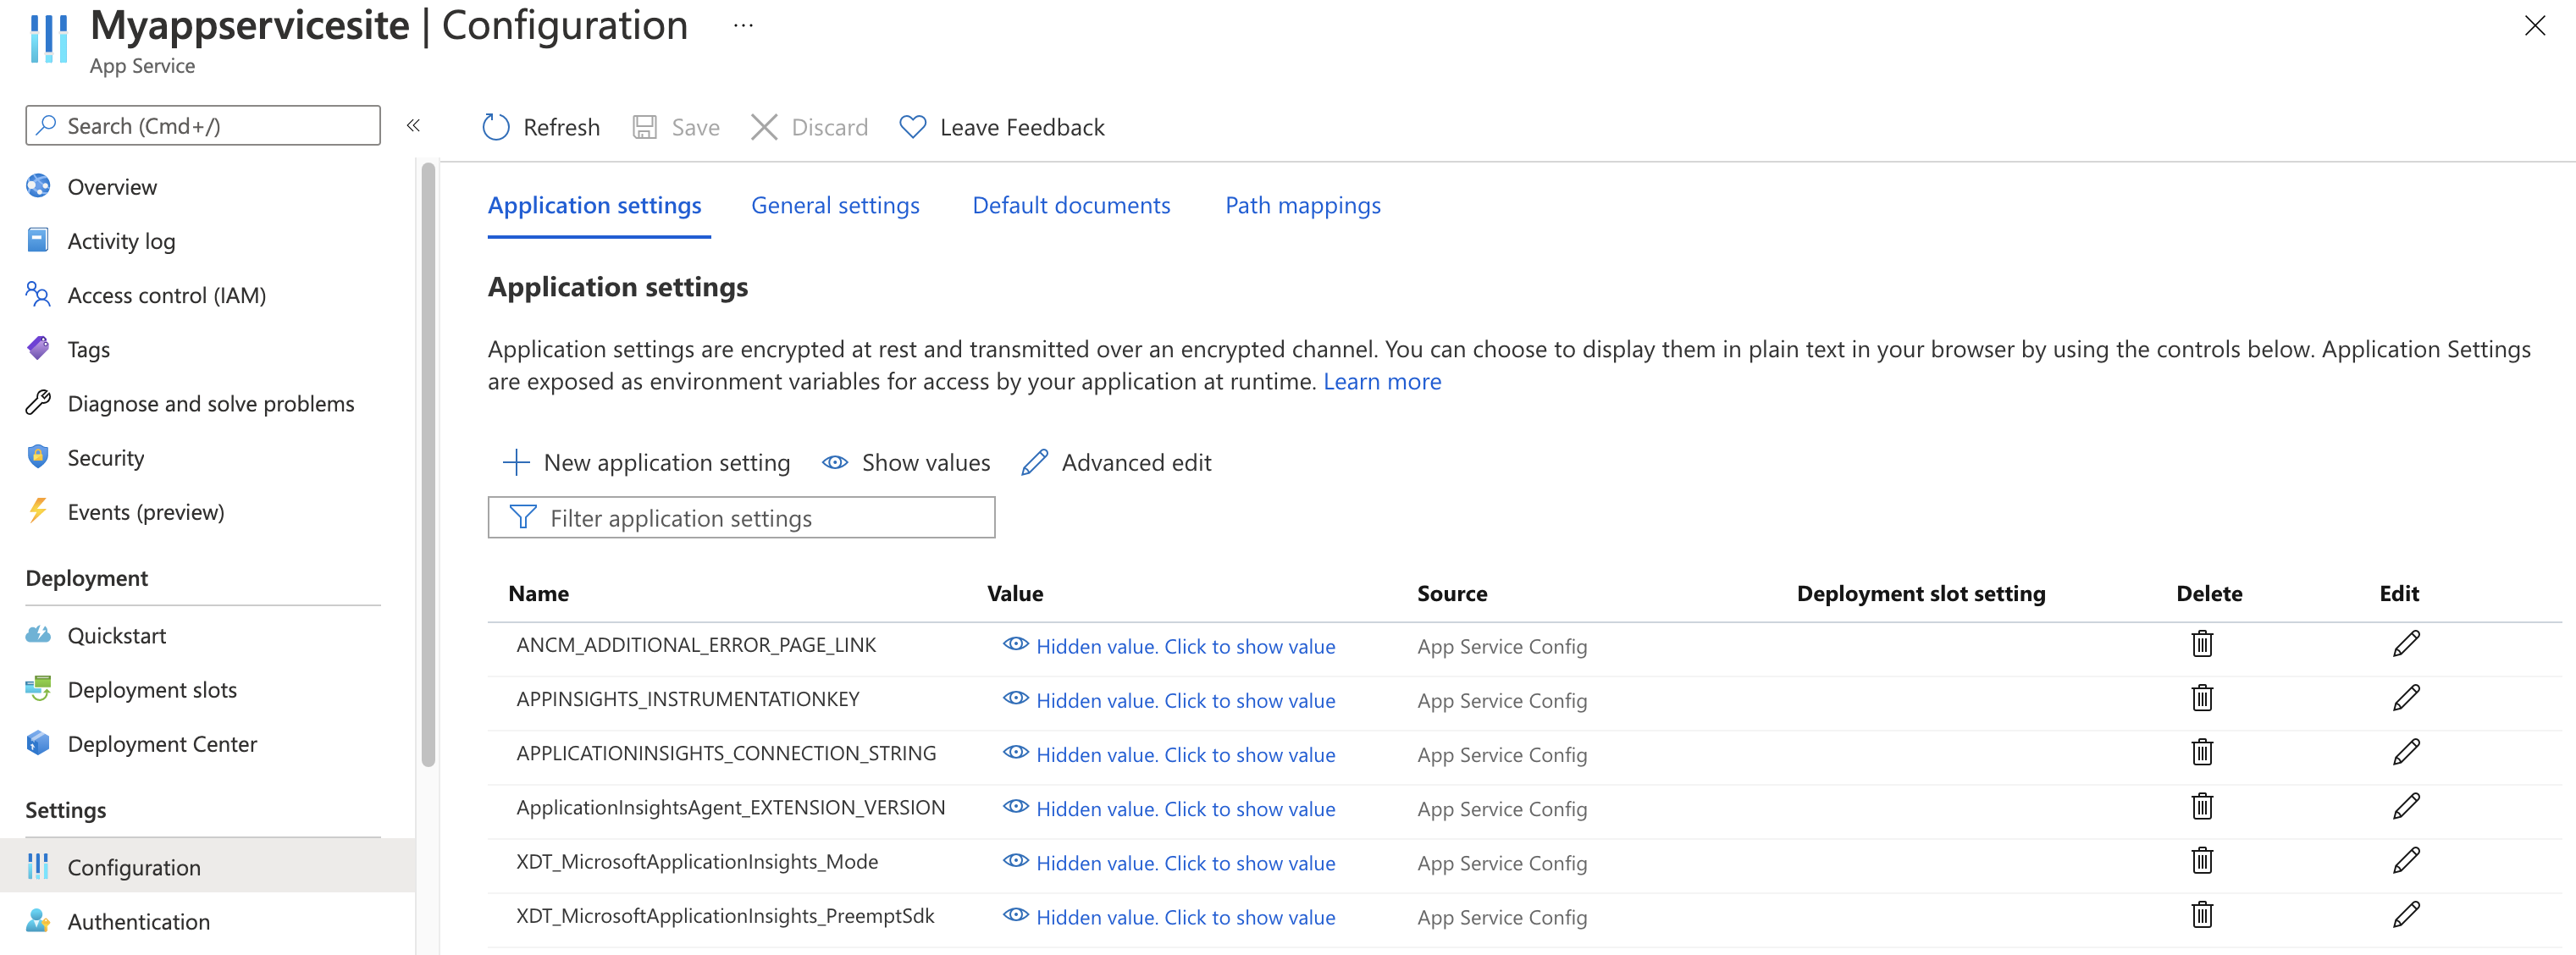2576x955 pixels.
Task: Expand Deployment slots section in sidebar
Action: point(151,688)
